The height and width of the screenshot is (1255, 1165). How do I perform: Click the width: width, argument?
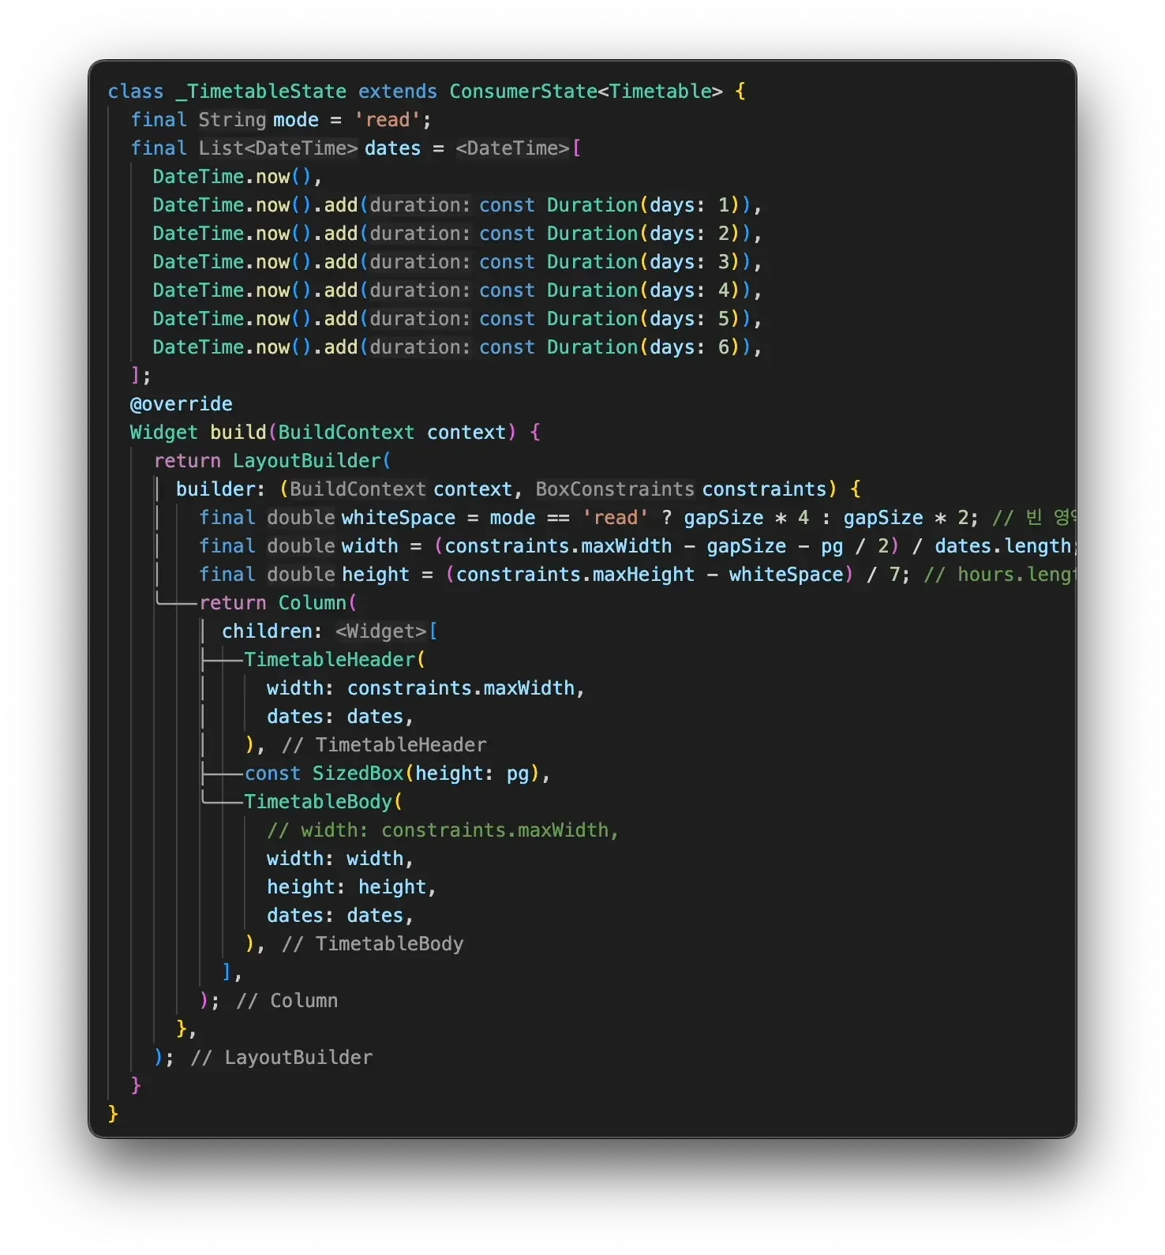(340, 859)
